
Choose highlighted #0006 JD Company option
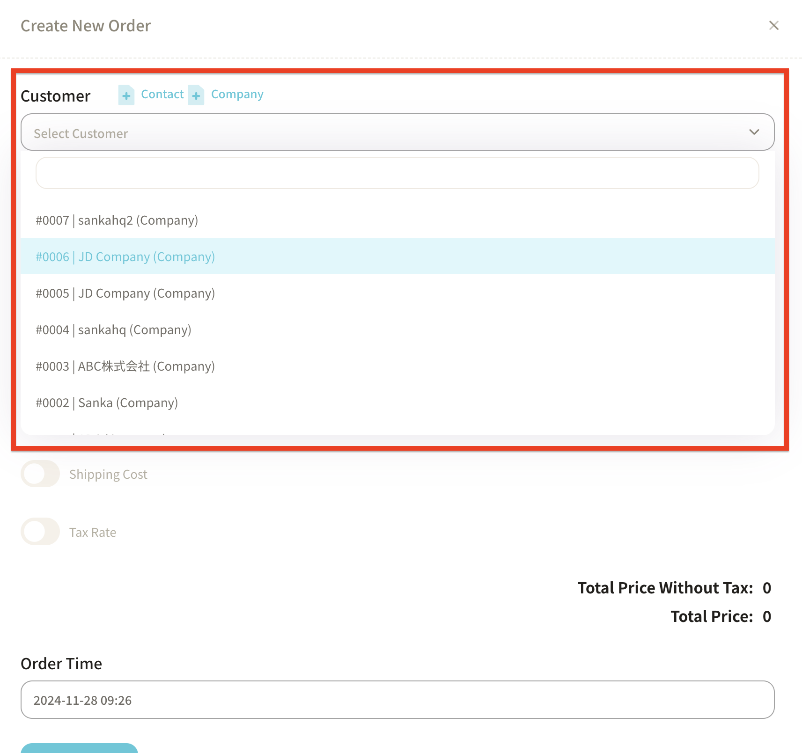point(125,257)
